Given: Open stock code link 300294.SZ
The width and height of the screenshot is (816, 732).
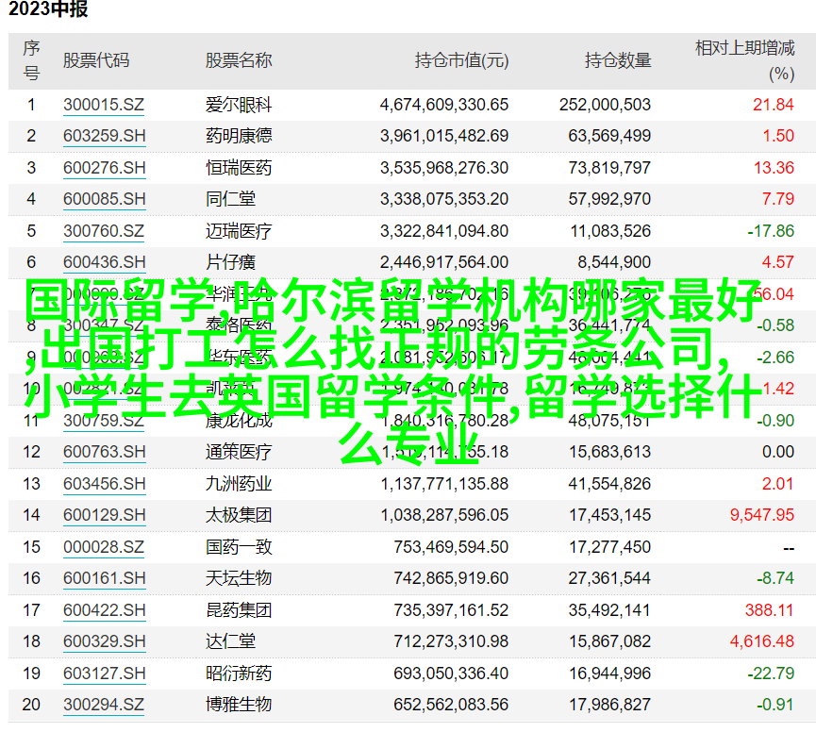Looking at the screenshot, I should click(x=104, y=705).
